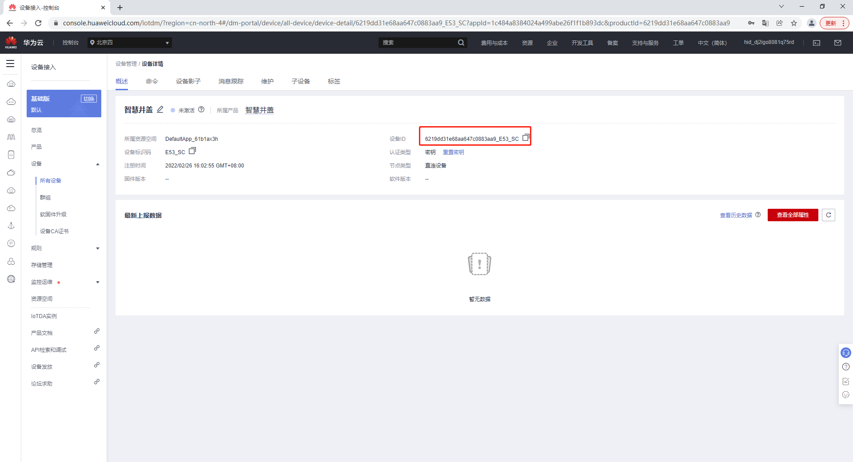Open the browser tab search chevron
The width and height of the screenshot is (853, 462).
781,7
